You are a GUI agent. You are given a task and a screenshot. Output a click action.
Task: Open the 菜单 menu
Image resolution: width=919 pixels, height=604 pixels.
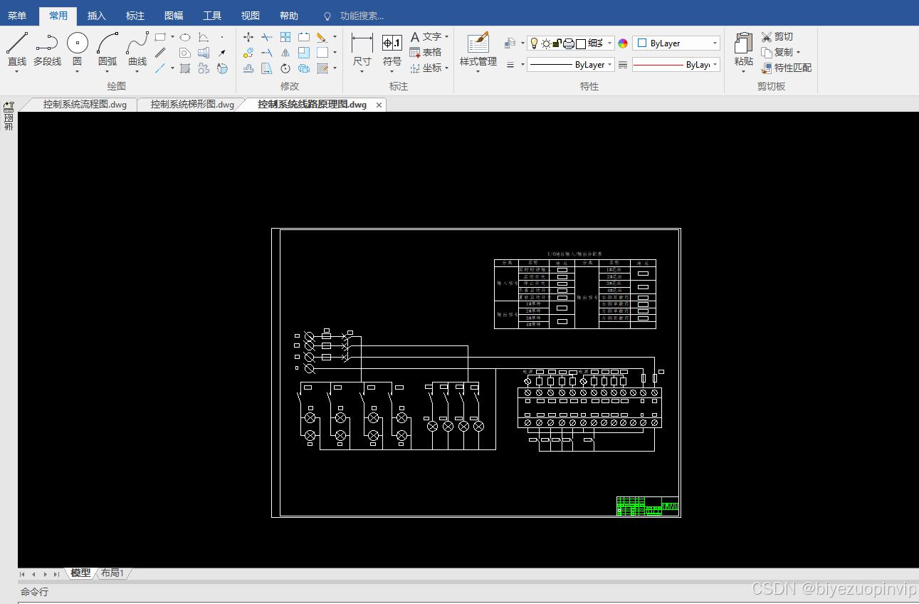pyautogui.click(x=17, y=16)
